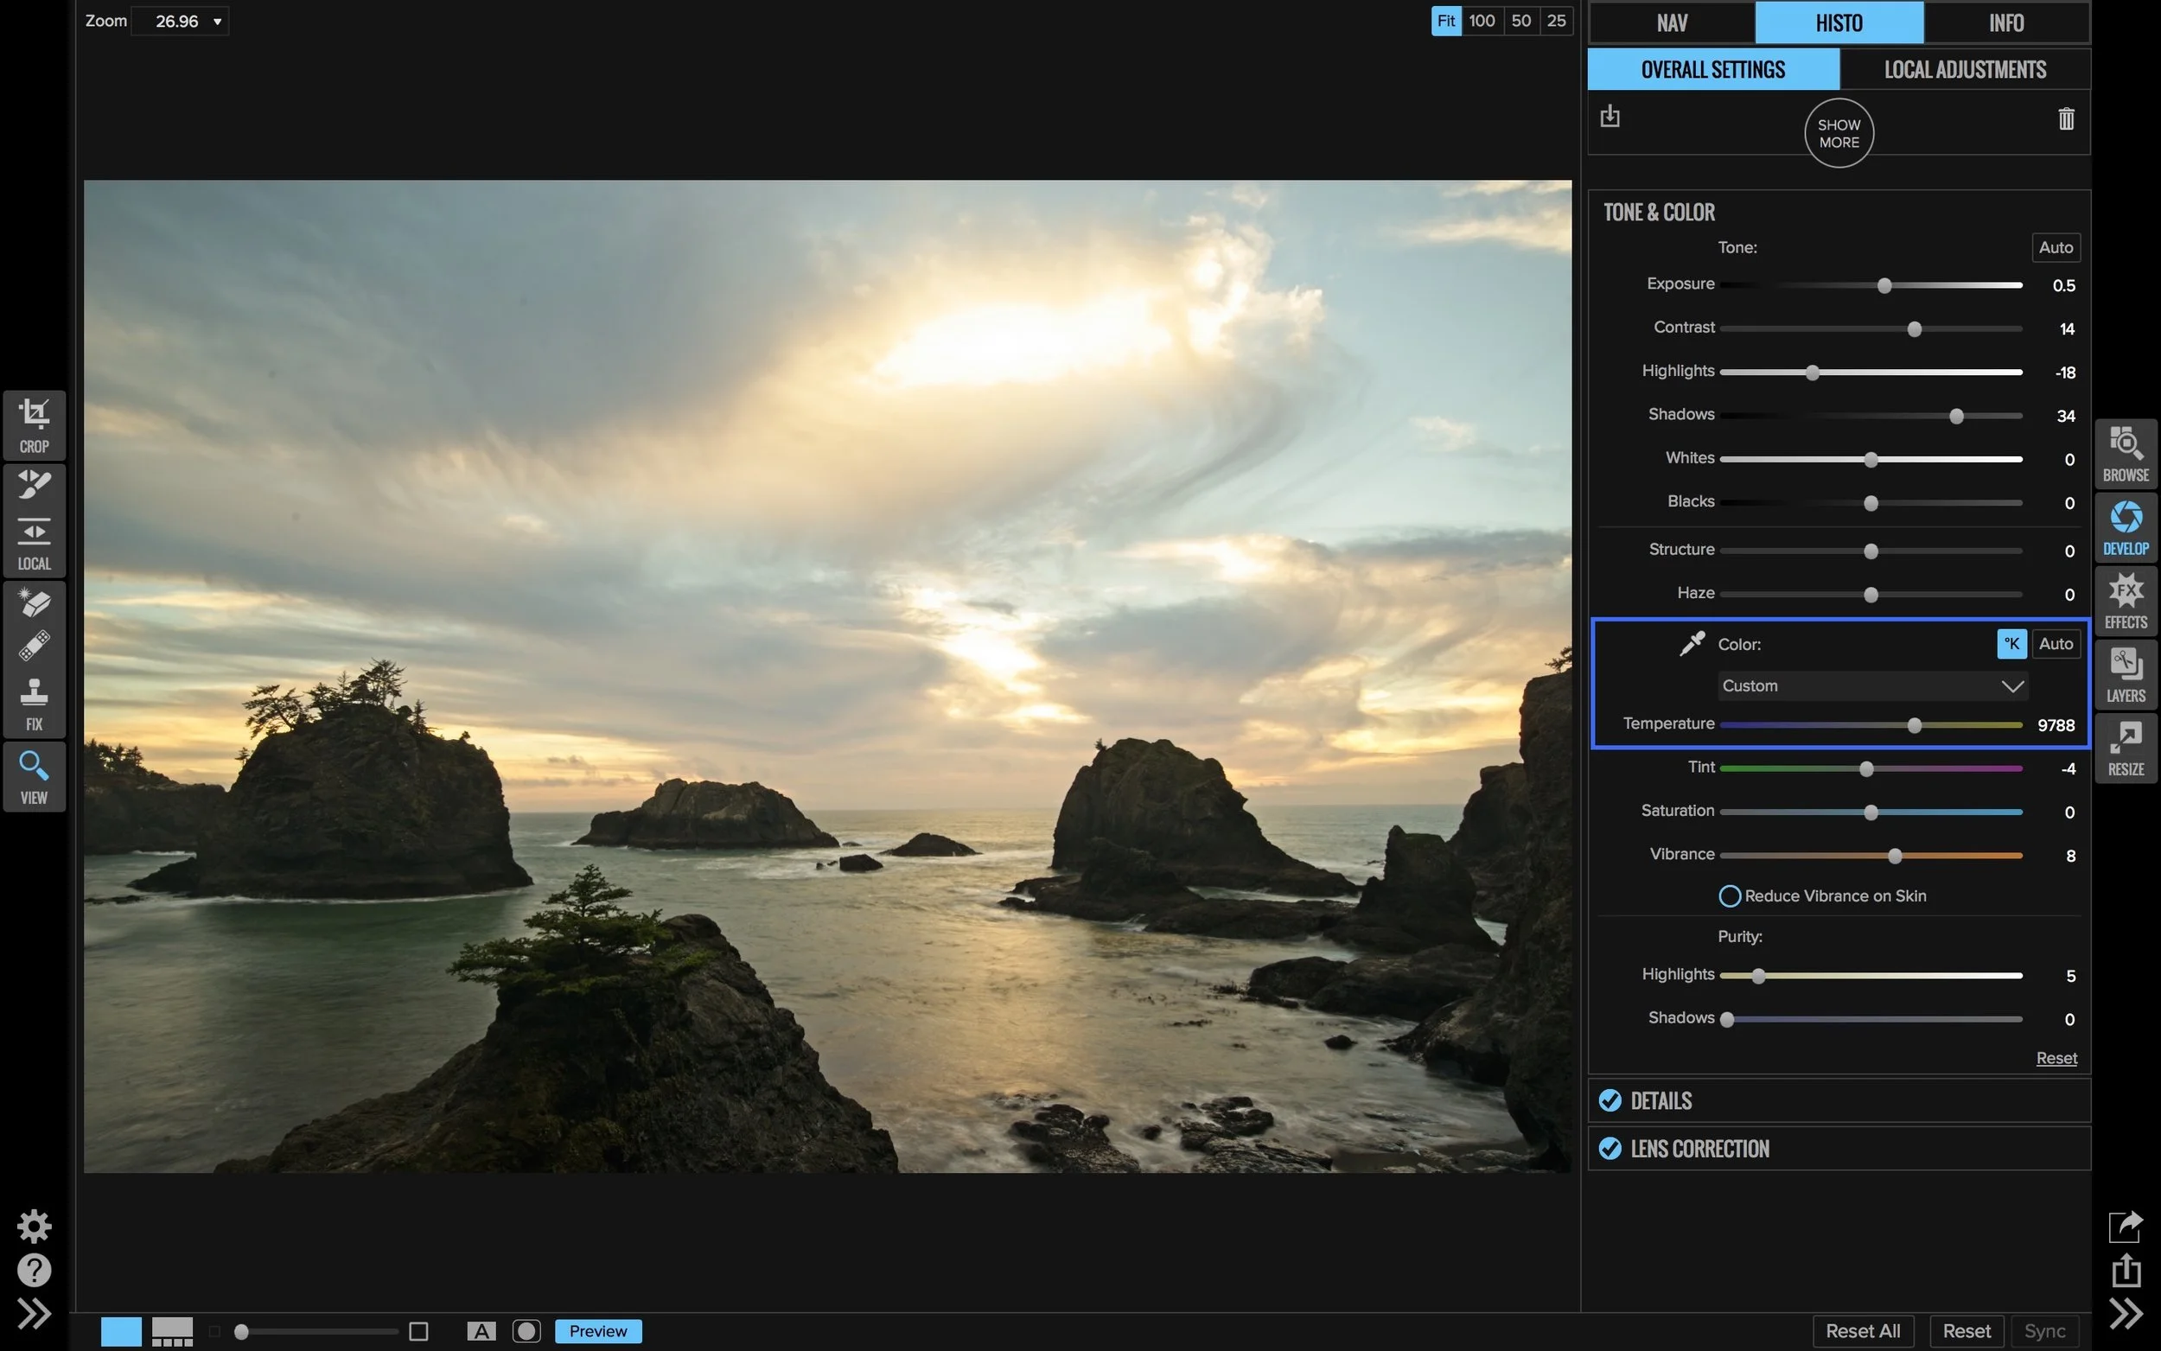This screenshot has width=2161, height=1351.
Task: Open the help question mark icon
Action: [34, 1270]
